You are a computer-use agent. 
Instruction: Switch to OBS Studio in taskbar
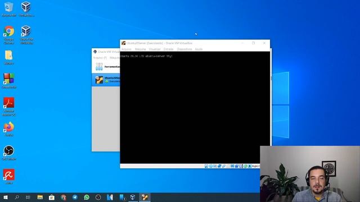click(98, 197)
